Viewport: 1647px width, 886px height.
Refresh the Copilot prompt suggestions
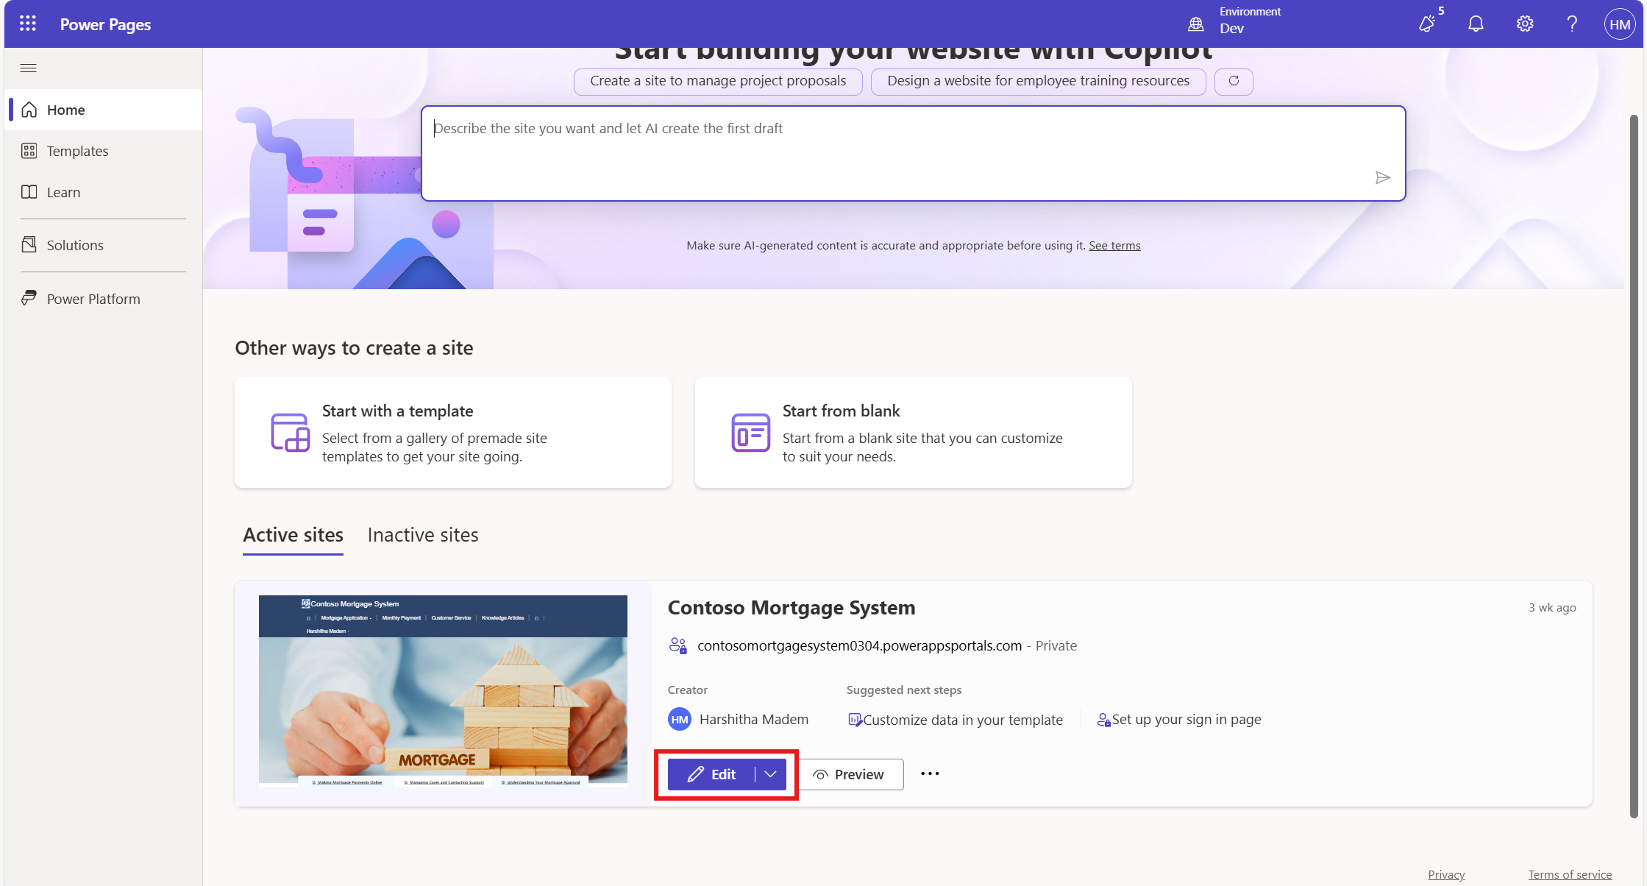(1234, 81)
